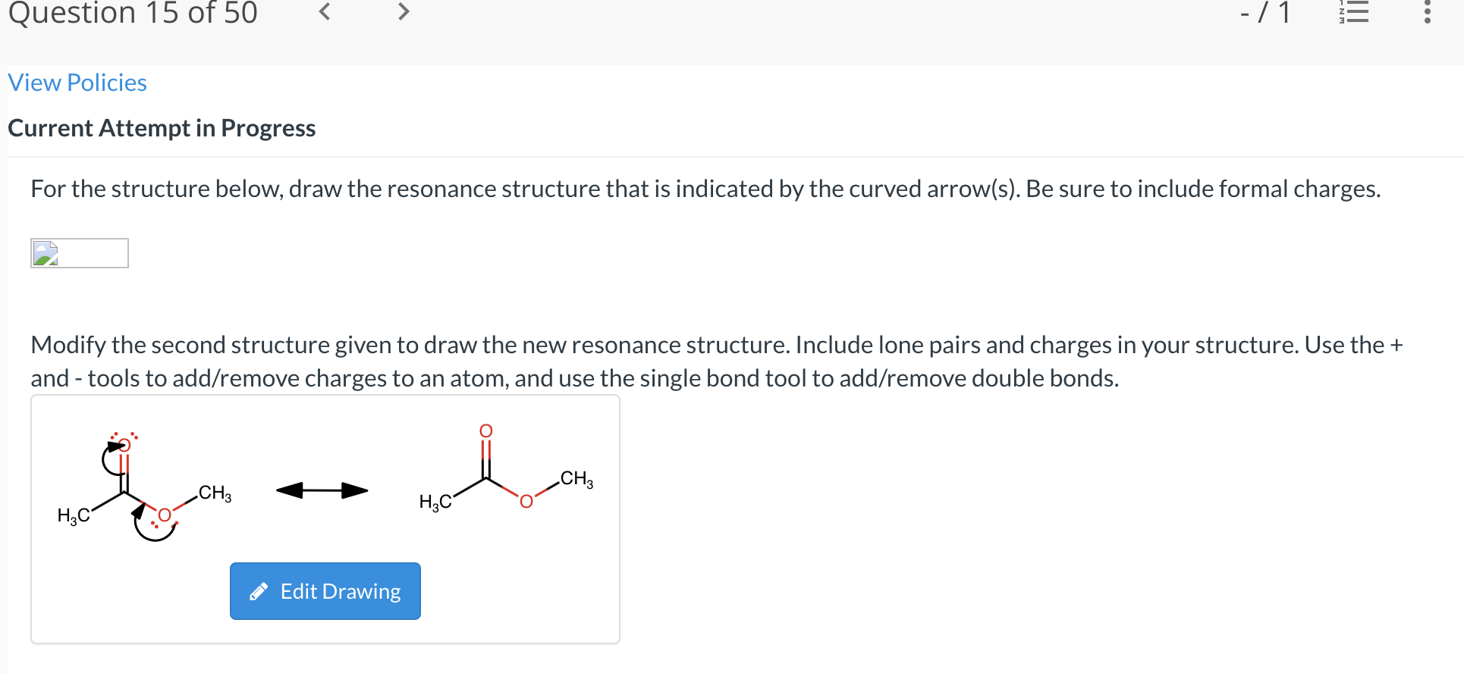
Task: Click the H3C label in the left structure
Action: tap(74, 514)
